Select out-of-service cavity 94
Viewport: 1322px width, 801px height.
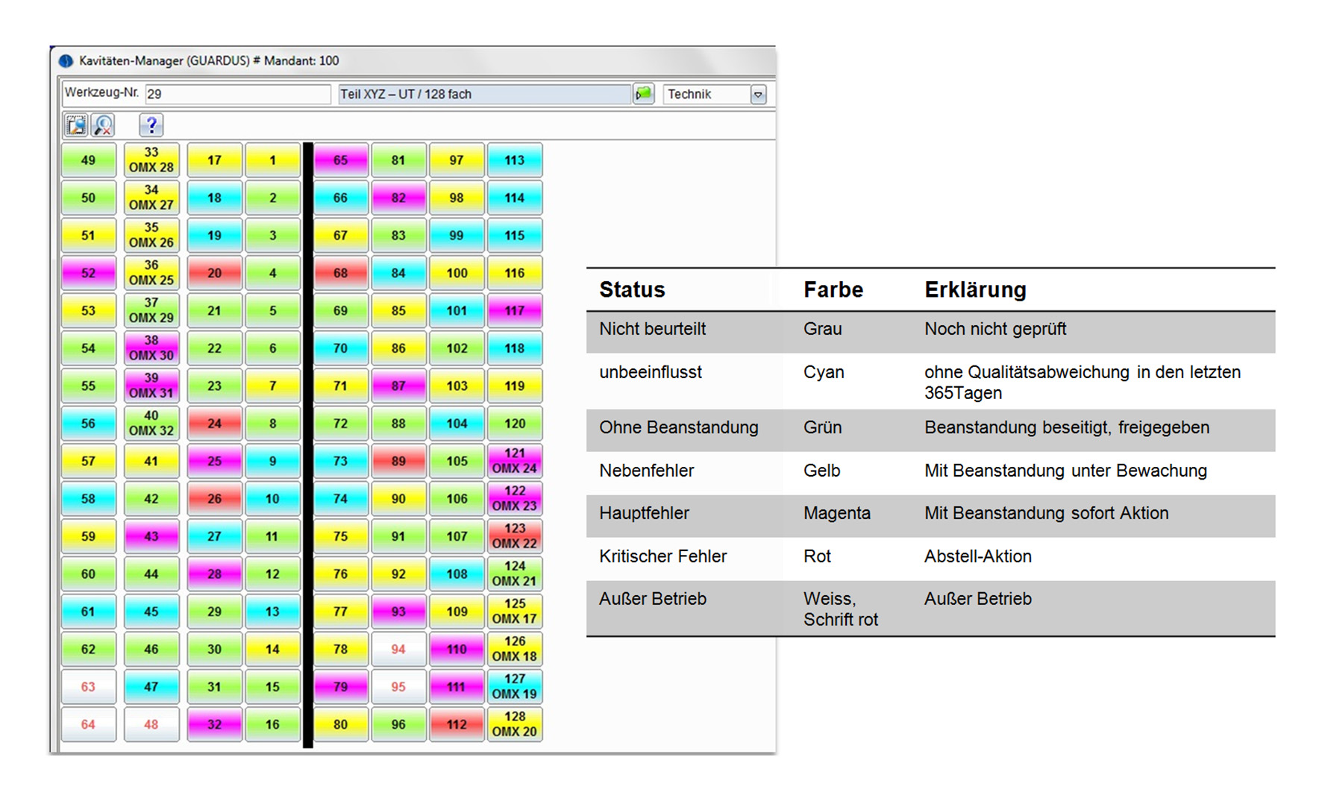(x=398, y=649)
